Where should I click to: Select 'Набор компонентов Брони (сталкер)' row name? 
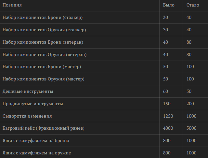(x=43, y=17)
